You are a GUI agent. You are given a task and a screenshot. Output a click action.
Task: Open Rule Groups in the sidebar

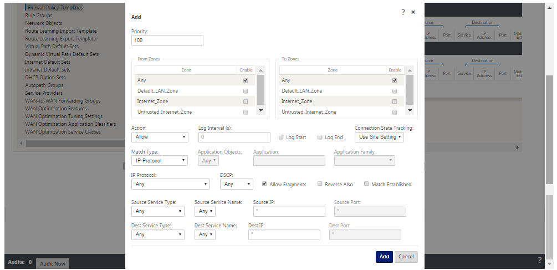pyautogui.click(x=38, y=16)
